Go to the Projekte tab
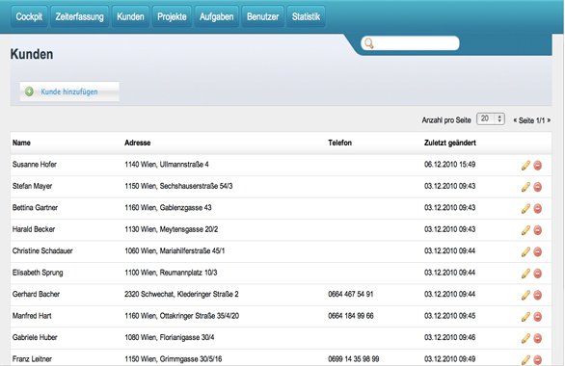 click(172, 16)
